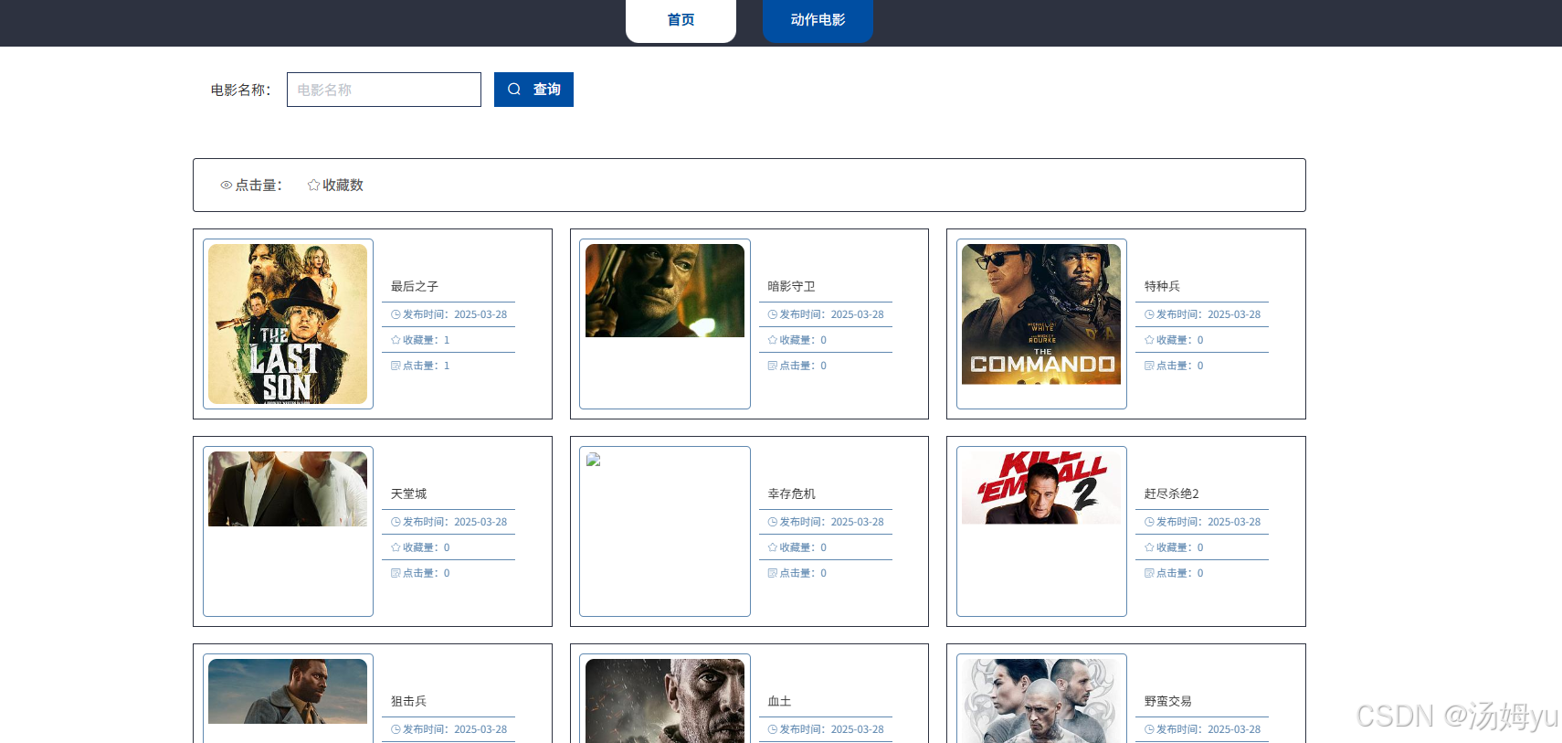This screenshot has width=1562, height=743.
Task: Click the clock icon in the 特种兵 card
Action: pyautogui.click(x=1149, y=314)
